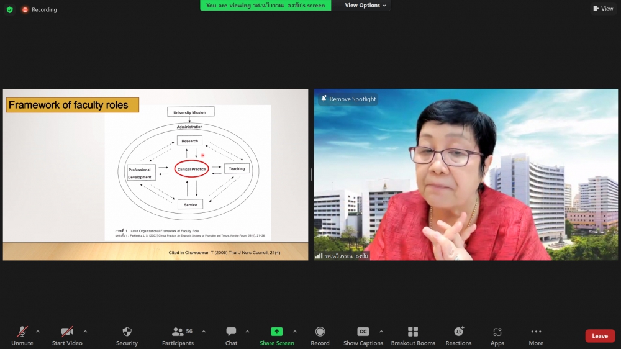This screenshot has height=349, width=621.
Task: Click the divider handle between shared screen and video
Action: click(x=311, y=175)
